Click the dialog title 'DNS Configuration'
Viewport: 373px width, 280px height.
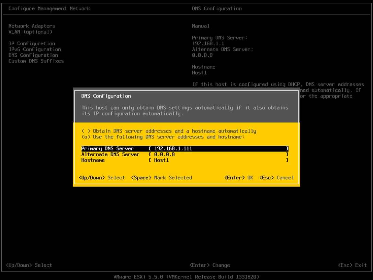click(106, 96)
